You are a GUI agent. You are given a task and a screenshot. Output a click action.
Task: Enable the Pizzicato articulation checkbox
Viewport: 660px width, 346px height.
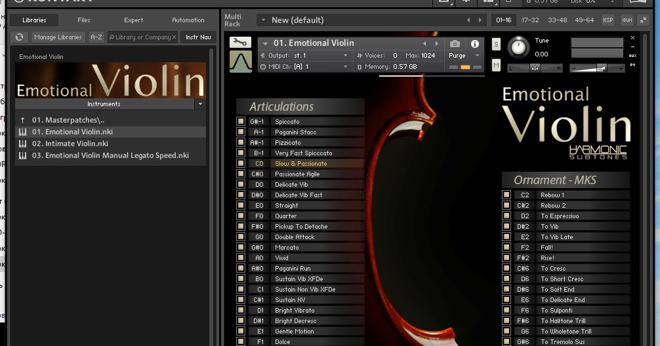[241, 142]
